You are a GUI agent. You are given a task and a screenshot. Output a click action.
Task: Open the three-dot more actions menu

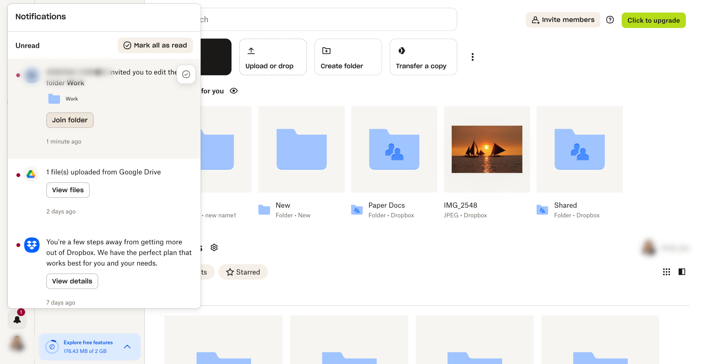pos(472,57)
